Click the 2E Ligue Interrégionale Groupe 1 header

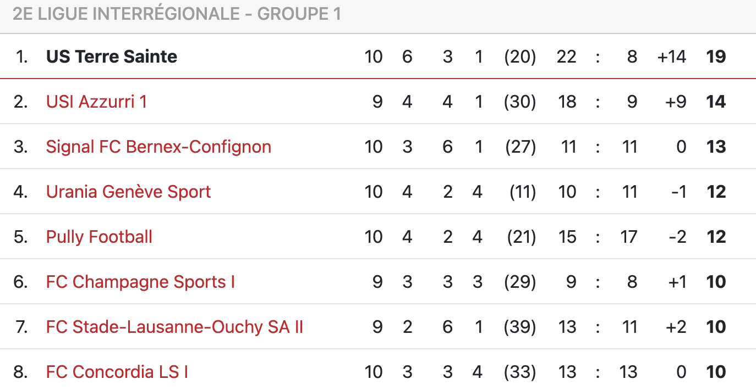tap(177, 14)
